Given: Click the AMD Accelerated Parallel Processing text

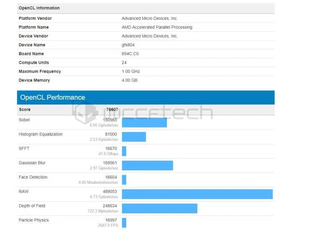Looking at the screenshot, I should pyautogui.click(x=157, y=27).
